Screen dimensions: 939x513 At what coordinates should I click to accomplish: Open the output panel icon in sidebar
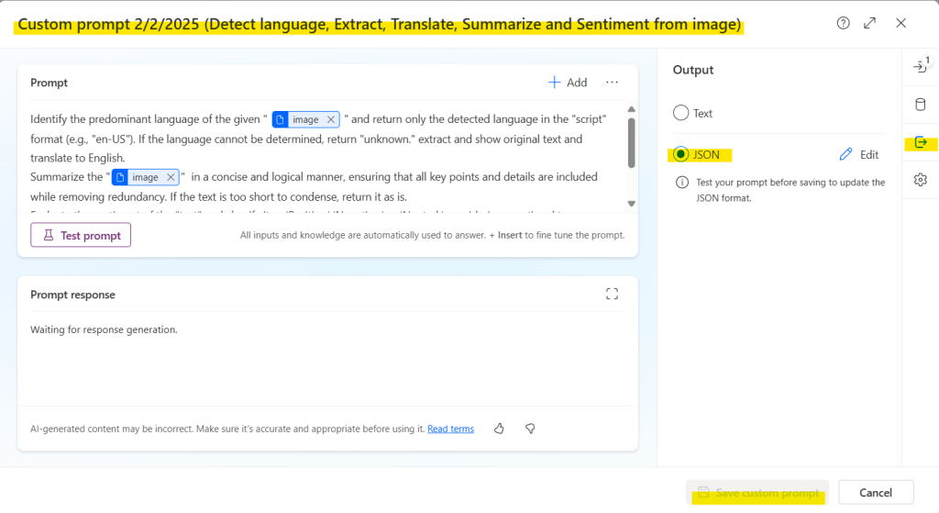921,142
